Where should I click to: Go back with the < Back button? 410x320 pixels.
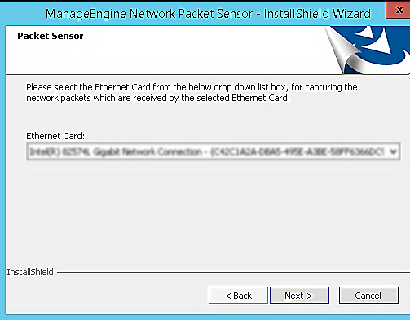[238, 296]
